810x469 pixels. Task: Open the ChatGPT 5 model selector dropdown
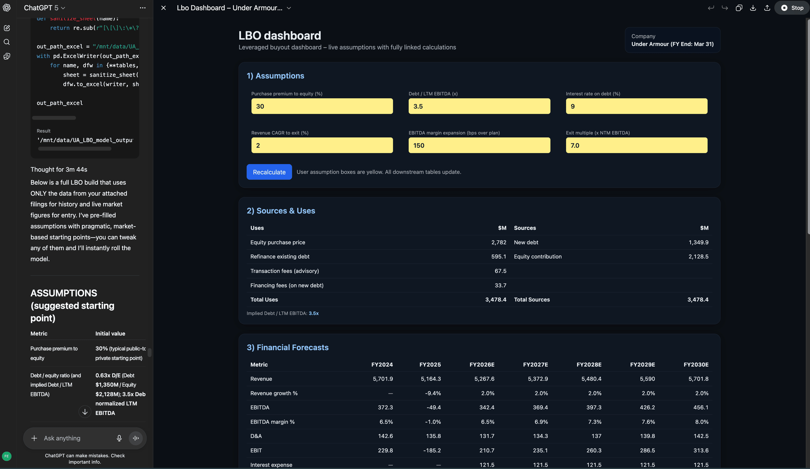tap(44, 8)
